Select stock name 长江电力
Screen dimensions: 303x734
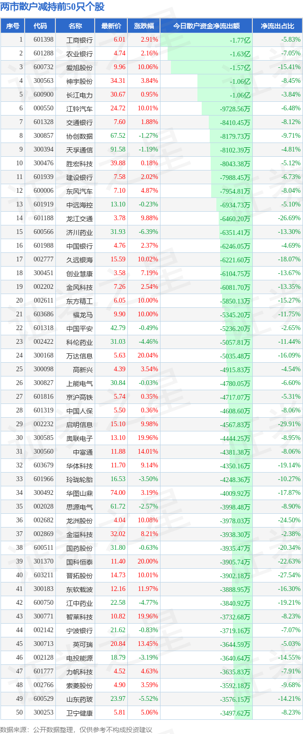click(80, 95)
